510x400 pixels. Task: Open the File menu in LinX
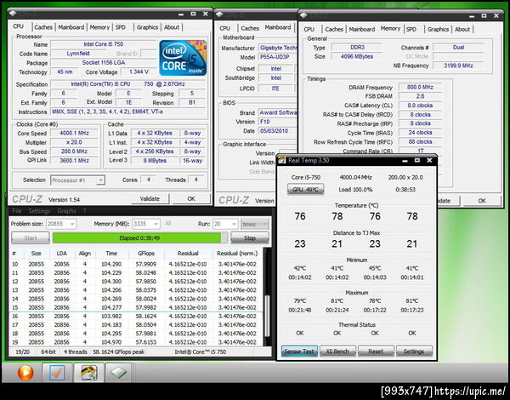(x=17, y=211)
